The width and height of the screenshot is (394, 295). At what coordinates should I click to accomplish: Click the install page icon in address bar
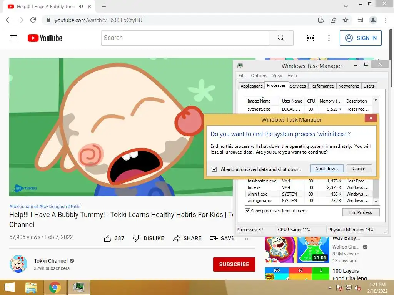pyautogui.click(x=321, y=20)
